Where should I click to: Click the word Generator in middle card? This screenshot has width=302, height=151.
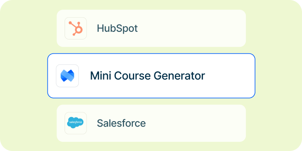coord(180,75)
